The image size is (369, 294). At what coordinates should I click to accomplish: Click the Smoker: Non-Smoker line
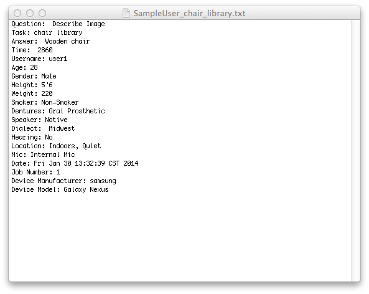click(45, 103)
